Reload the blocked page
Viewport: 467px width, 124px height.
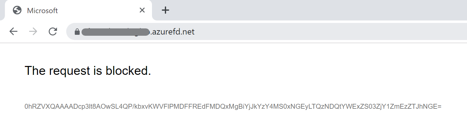(x=53, y=31)
